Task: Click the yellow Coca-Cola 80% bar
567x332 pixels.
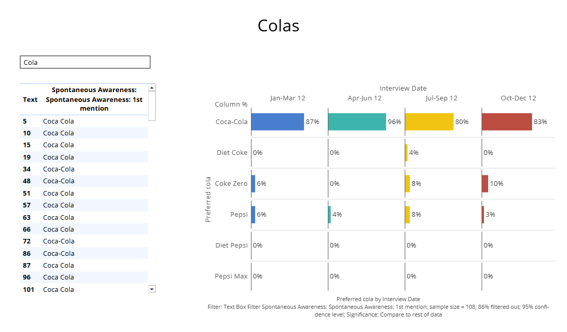Action: point(429,122)
